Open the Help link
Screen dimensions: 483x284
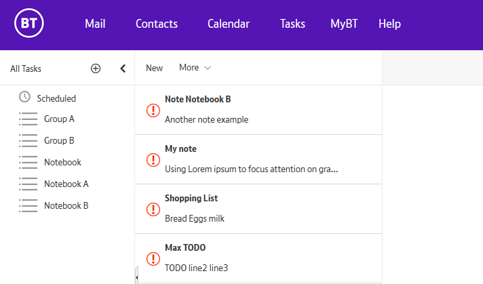click(389, 24)
